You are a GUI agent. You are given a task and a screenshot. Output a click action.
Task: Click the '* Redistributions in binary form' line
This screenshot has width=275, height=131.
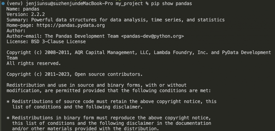pos(109,118)
